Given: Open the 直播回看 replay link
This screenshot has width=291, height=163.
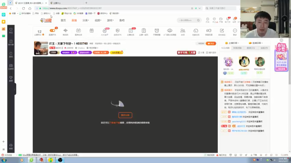Looking at the screenshot, I should (256, 43).
